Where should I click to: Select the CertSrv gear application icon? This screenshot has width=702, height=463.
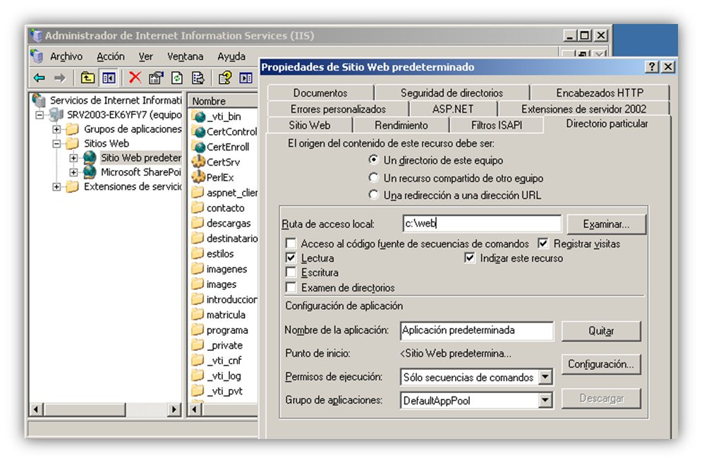(198, 162)
